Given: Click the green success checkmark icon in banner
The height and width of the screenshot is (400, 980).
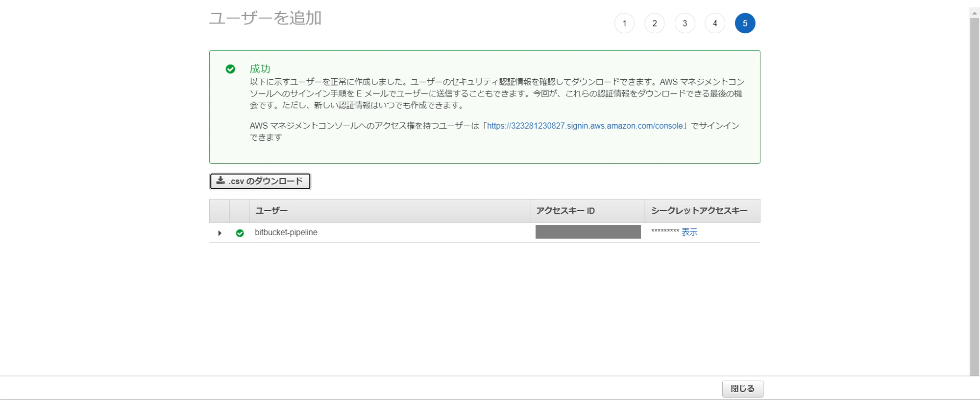Looking at the screenshot, I should click(230, 69).
